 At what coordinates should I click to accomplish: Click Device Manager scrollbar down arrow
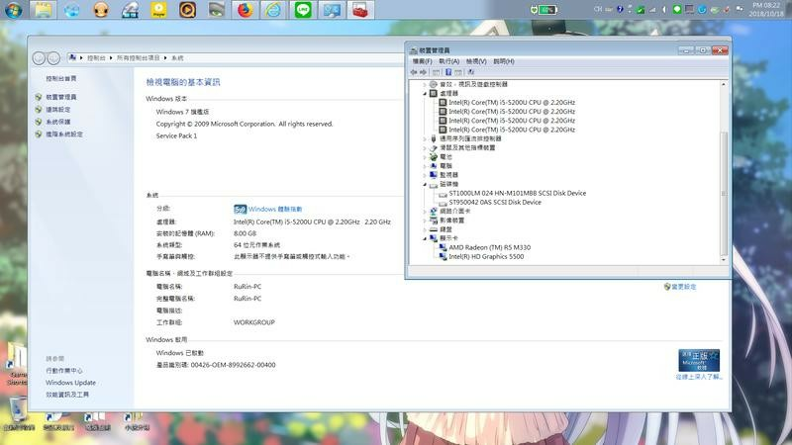(724, 259)
